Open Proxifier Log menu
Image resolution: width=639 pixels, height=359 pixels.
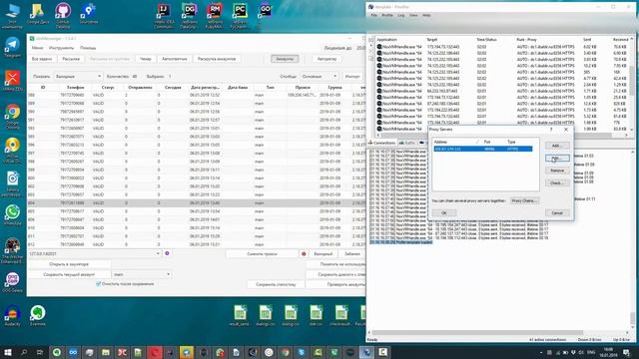401,16
